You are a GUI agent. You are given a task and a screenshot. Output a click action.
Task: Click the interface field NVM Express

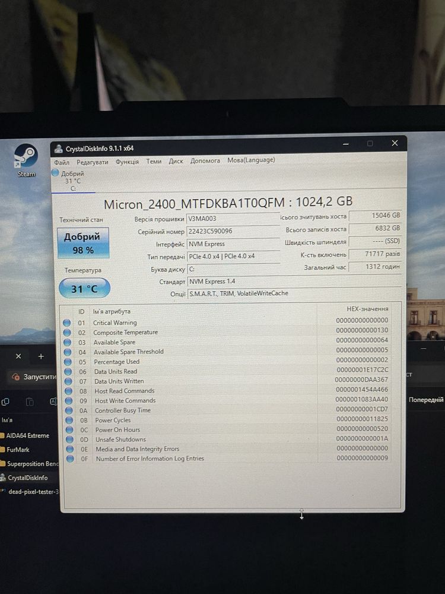click(233, 244)
